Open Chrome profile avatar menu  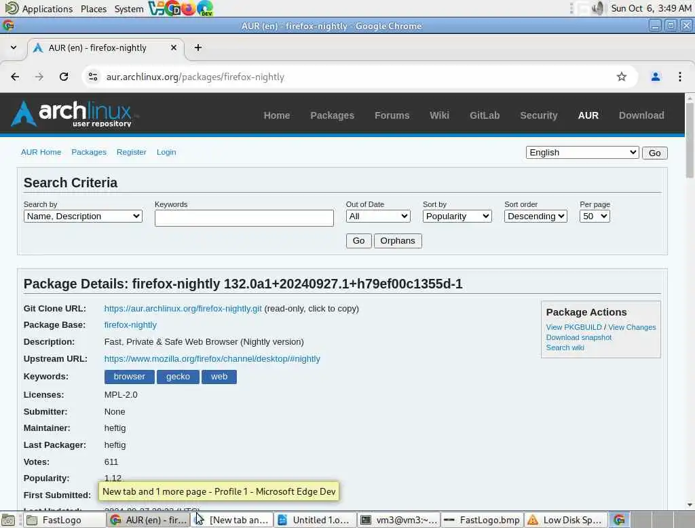click(x=656, y=77)
